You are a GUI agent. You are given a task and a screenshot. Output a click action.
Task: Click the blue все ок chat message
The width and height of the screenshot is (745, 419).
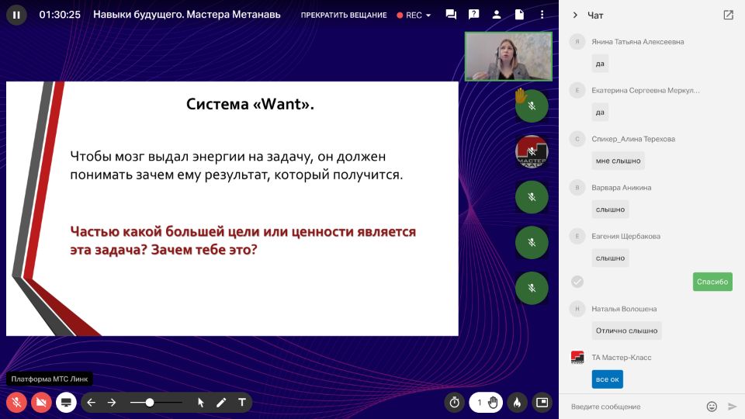pos(607,379)
